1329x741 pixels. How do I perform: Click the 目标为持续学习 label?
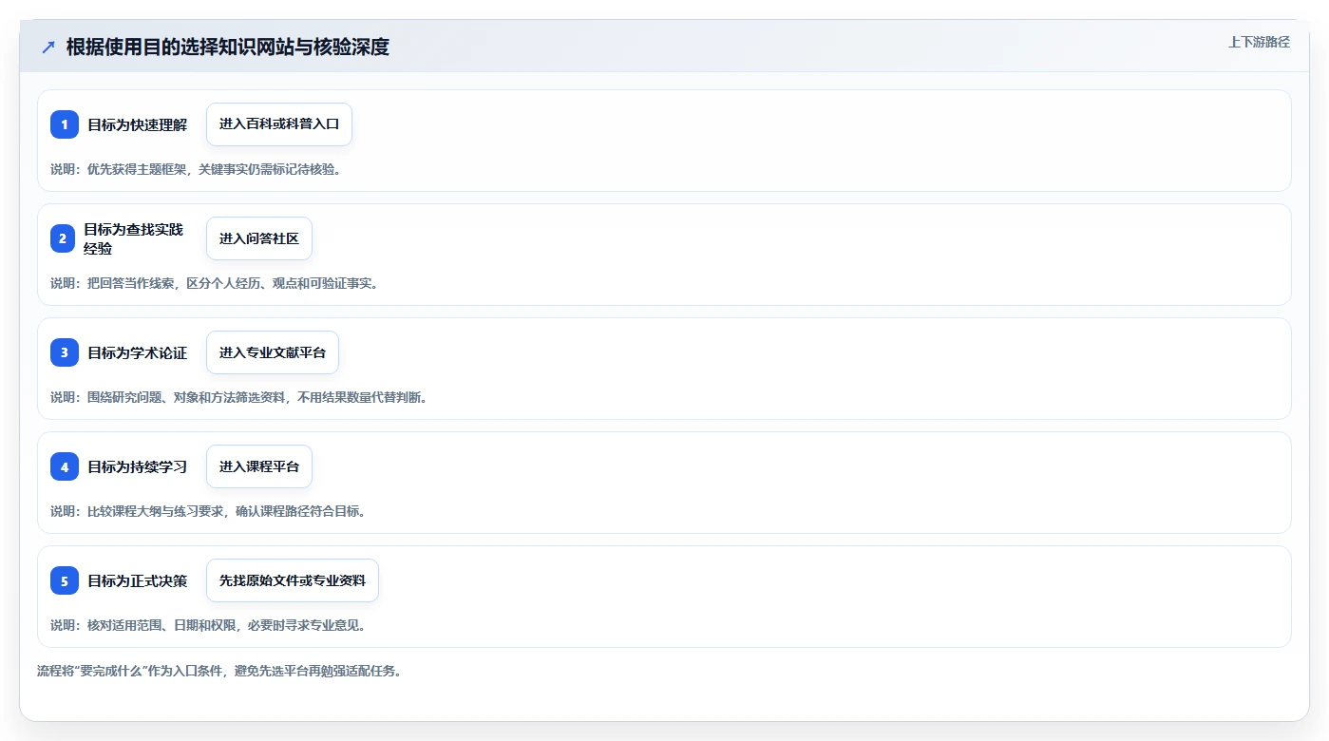click(x=138, y=466)
